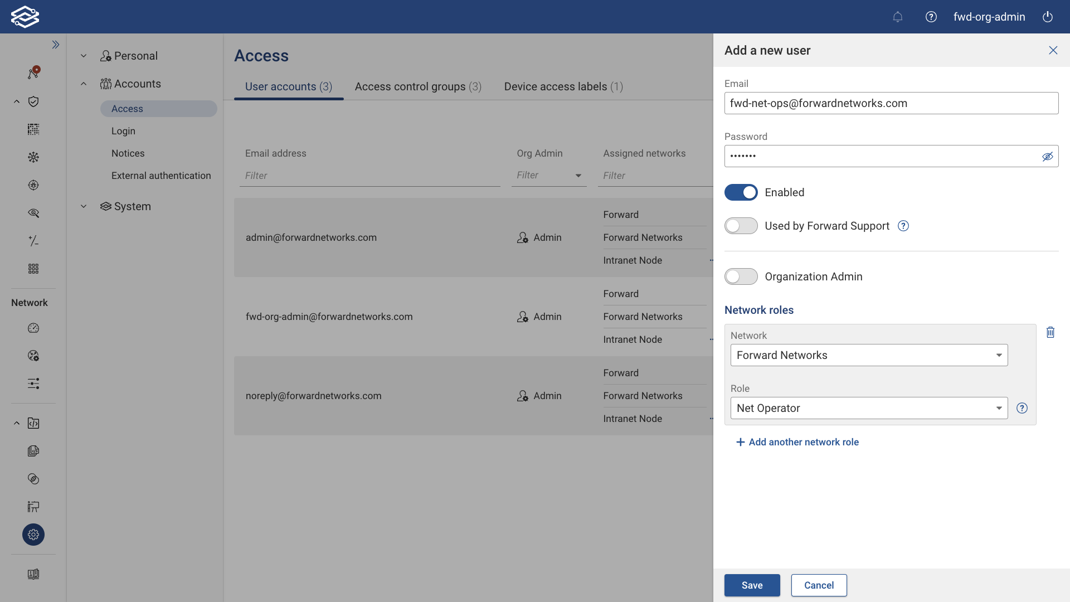The width and height of the screenshot is (1070, 602).
Task: Show the hidden password characters
Action: (1048, 156)
